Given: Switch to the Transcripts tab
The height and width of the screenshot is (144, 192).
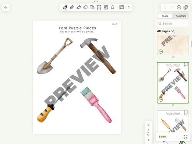Looking at the screenshot, I should (181, 16).
